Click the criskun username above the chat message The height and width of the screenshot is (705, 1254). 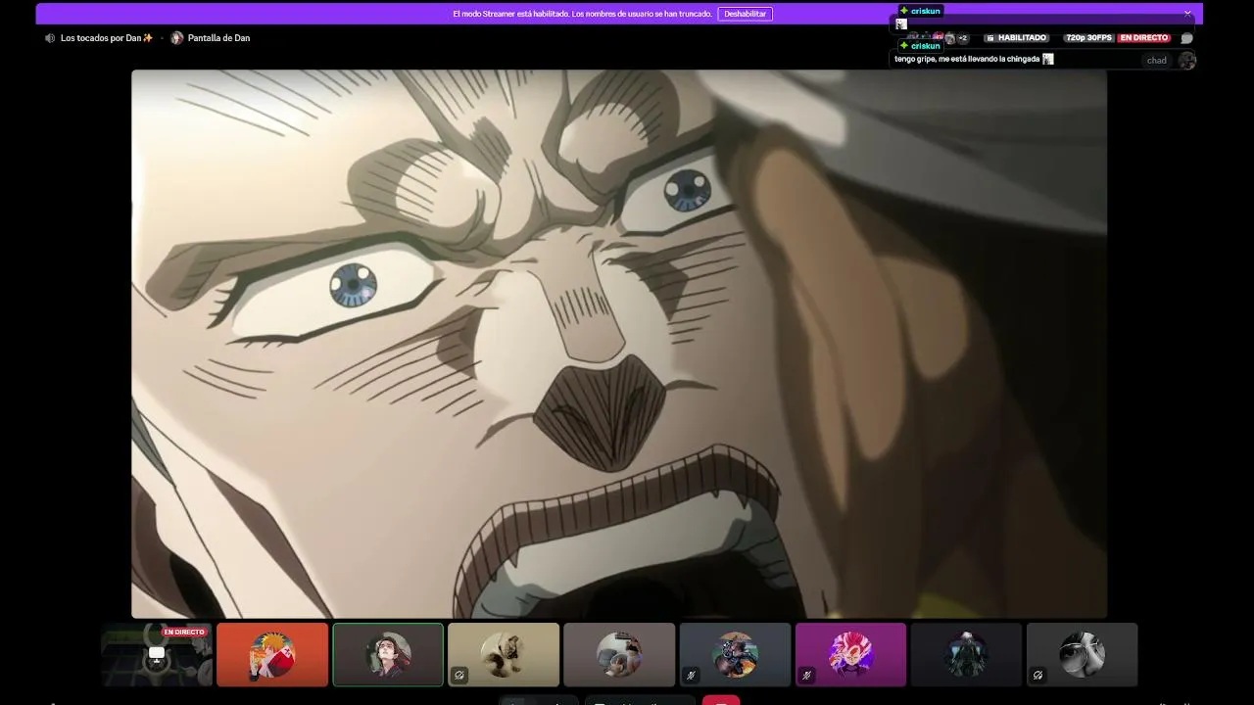click(x=926, y=46)
